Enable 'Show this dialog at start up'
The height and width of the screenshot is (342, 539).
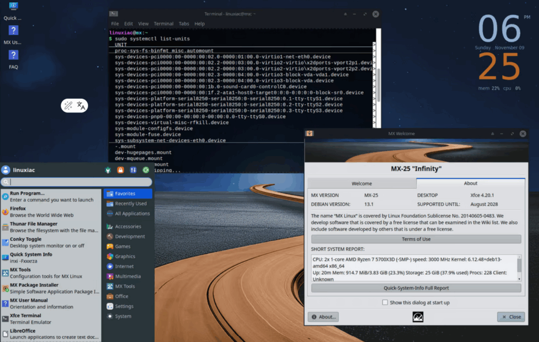tap(385, 303)
